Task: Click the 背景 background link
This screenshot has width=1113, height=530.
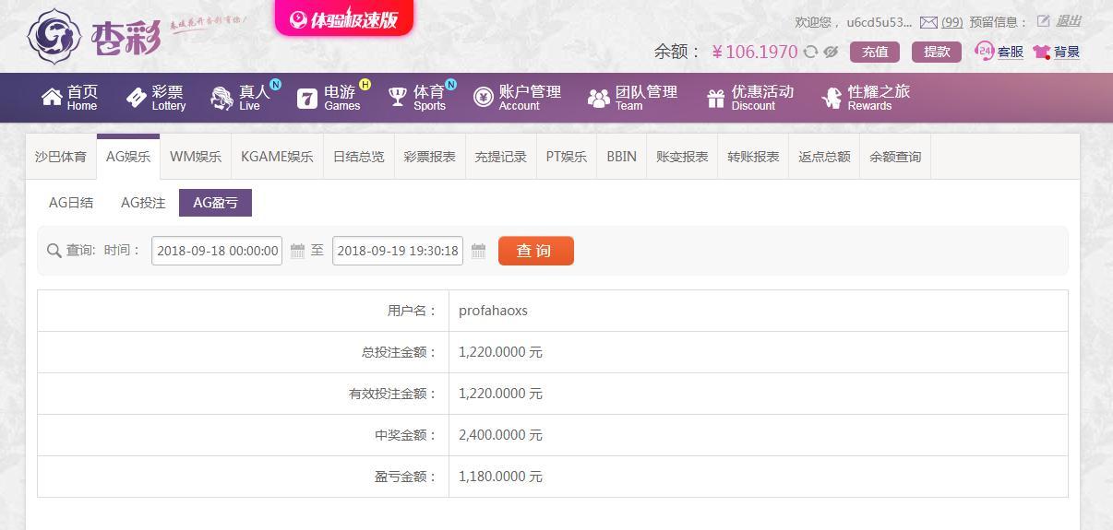Action: tap(1067, 52)
